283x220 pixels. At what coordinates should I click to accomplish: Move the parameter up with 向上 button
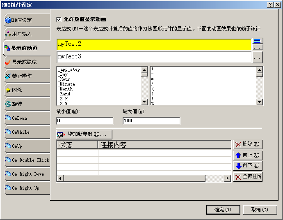point(248,155)
